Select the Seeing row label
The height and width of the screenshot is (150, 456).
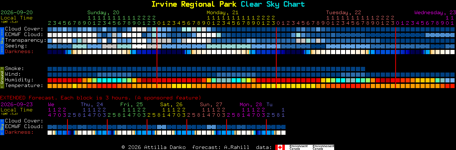coord(16,46)
